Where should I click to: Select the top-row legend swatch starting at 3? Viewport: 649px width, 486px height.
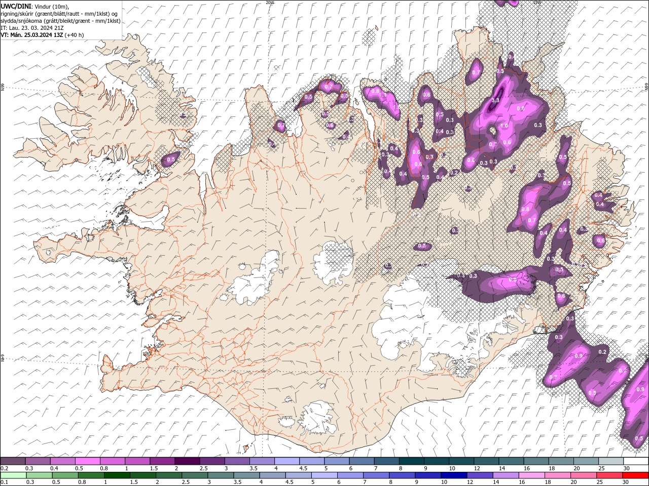[237, 461]
